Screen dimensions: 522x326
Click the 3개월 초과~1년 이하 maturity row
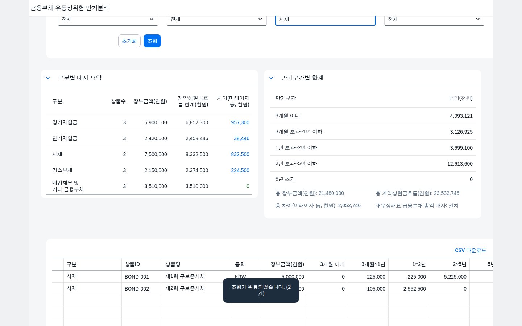(x=373, y=132)
